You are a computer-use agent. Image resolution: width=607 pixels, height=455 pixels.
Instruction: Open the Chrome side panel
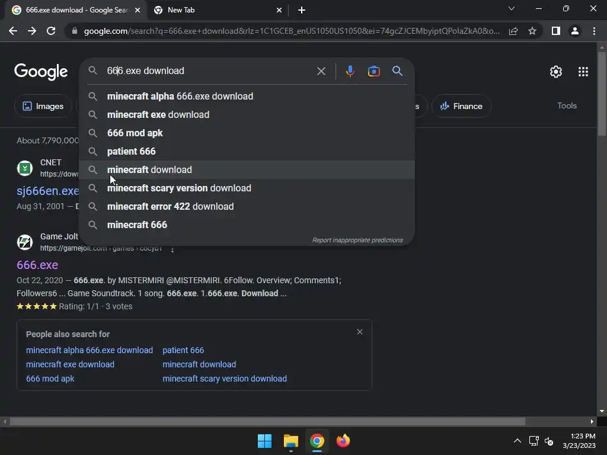555,31
